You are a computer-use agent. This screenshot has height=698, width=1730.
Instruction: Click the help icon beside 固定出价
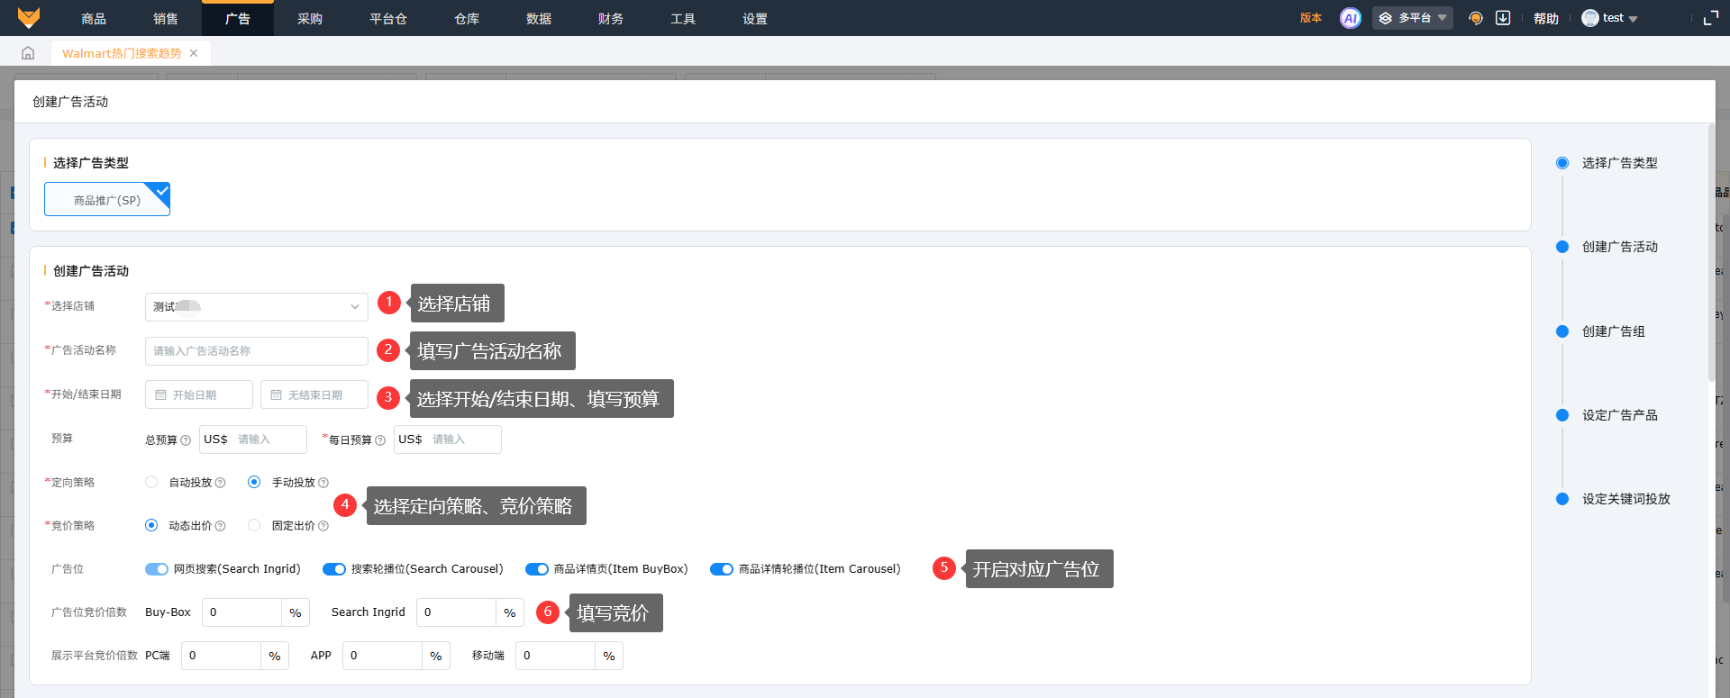point(323,526)
